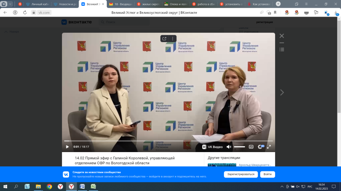Image resolution: width=341 pixels, height=191 pixels.
Task: Close the current Великий Устюг tab
Action: pos(103,4)
